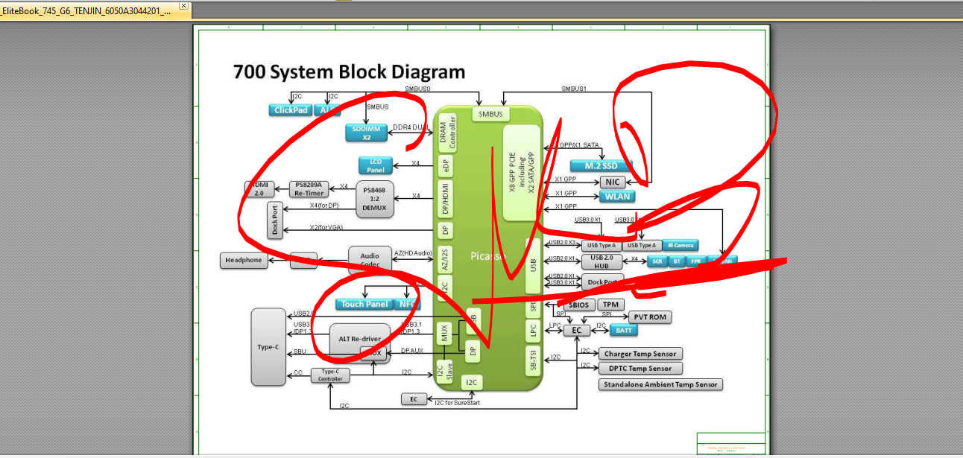Click the 'X2(for VGA)' label
Screen dimensions: 963x458
click(x=325, y=228)
